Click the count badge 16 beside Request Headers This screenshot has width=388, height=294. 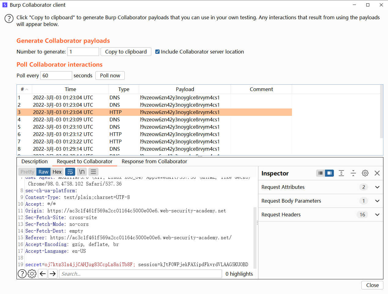(x=362, y=215)
